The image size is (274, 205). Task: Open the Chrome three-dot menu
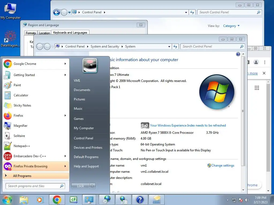coord(265,62)
